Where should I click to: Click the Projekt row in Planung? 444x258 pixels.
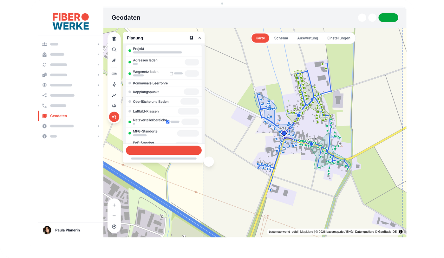pyautogui.click(x=164, y=51)
